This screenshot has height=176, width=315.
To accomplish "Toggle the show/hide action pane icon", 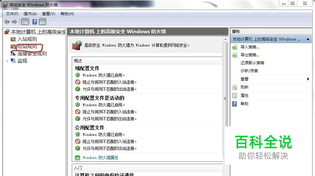I will pyautogui.click(x=43, y=22).
